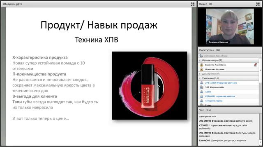Click the Чат (Все) pod title
Viewport: 263px width, 147px height.
[x=205, y=110]
